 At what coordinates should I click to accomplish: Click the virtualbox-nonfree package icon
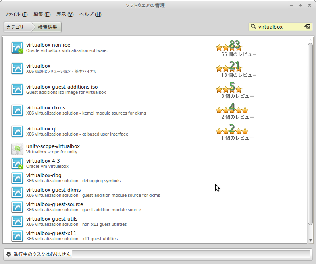[x=17, y=47]
